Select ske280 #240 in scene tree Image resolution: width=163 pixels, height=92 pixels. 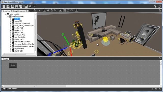click(19, 32)
